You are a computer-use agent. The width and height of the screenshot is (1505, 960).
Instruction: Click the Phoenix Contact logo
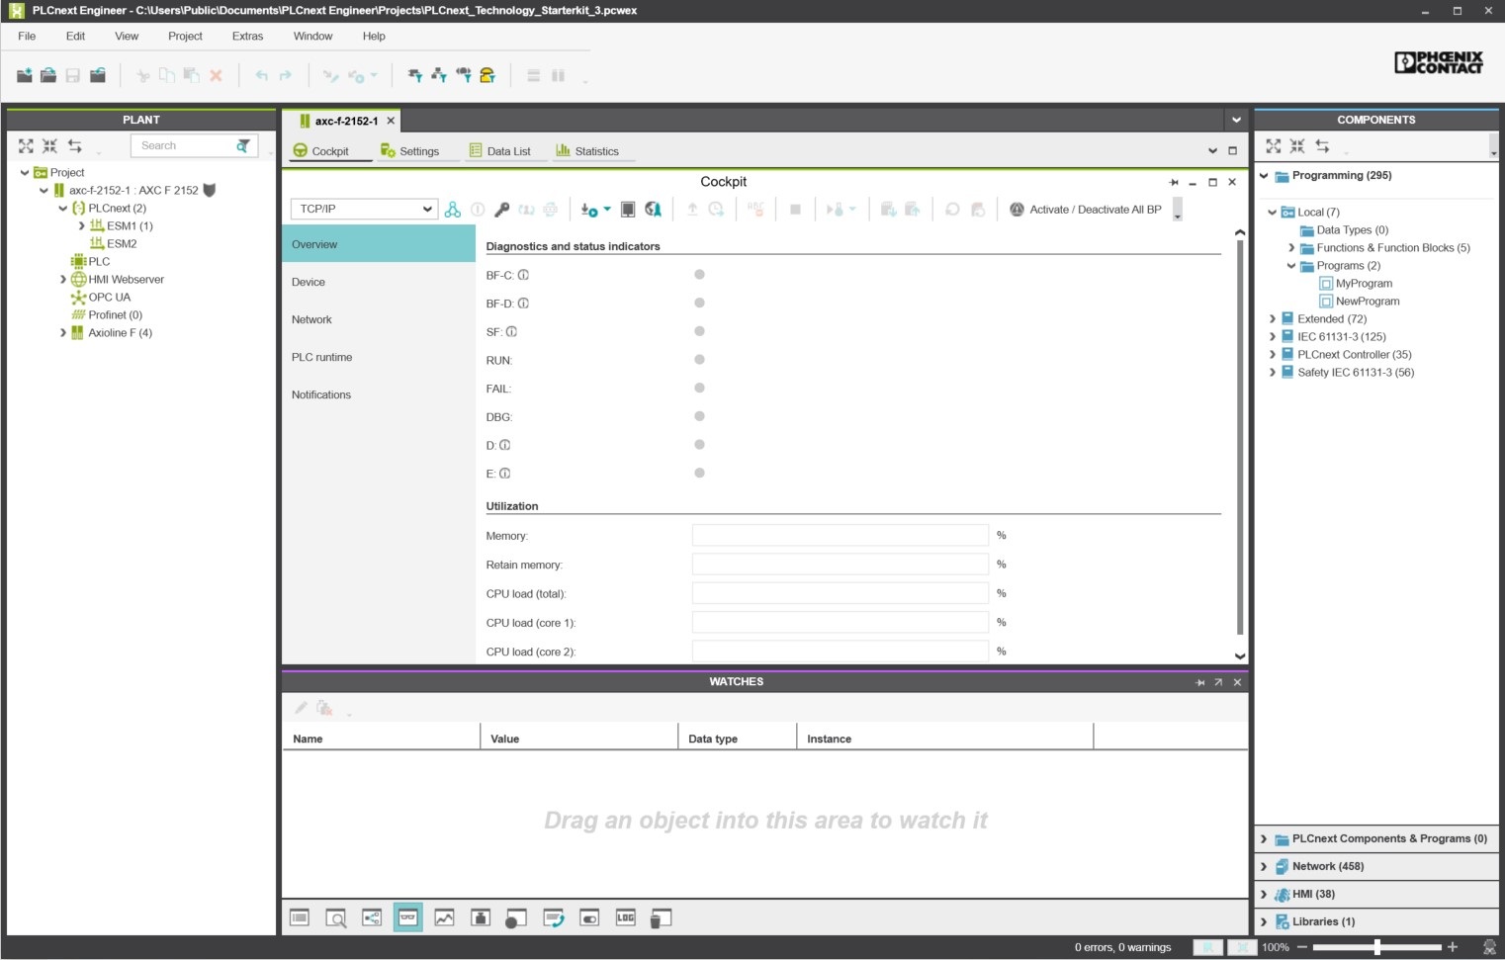pos(1438,62)
